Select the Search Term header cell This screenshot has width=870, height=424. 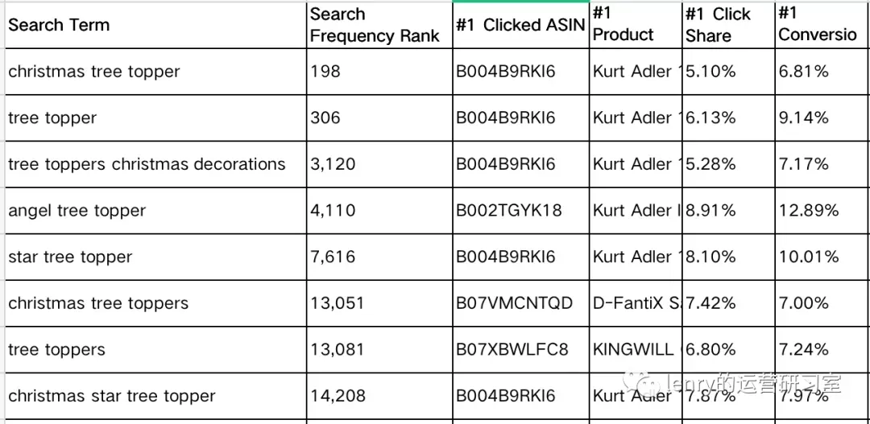(155, 26)
